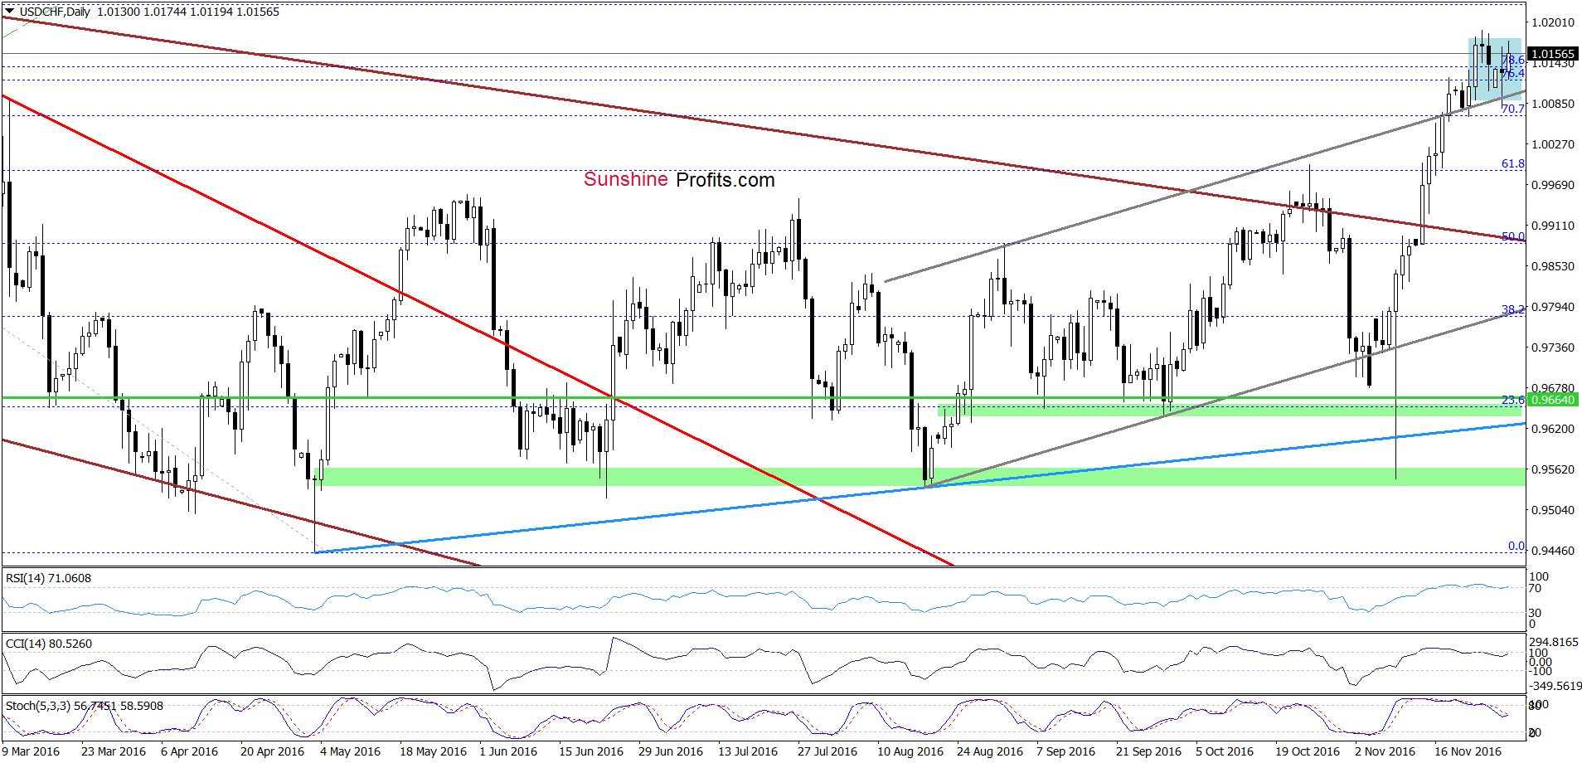Click the 23 Mar 2016 date label
The image size is (1582, 763).
[x=114, y=751]
